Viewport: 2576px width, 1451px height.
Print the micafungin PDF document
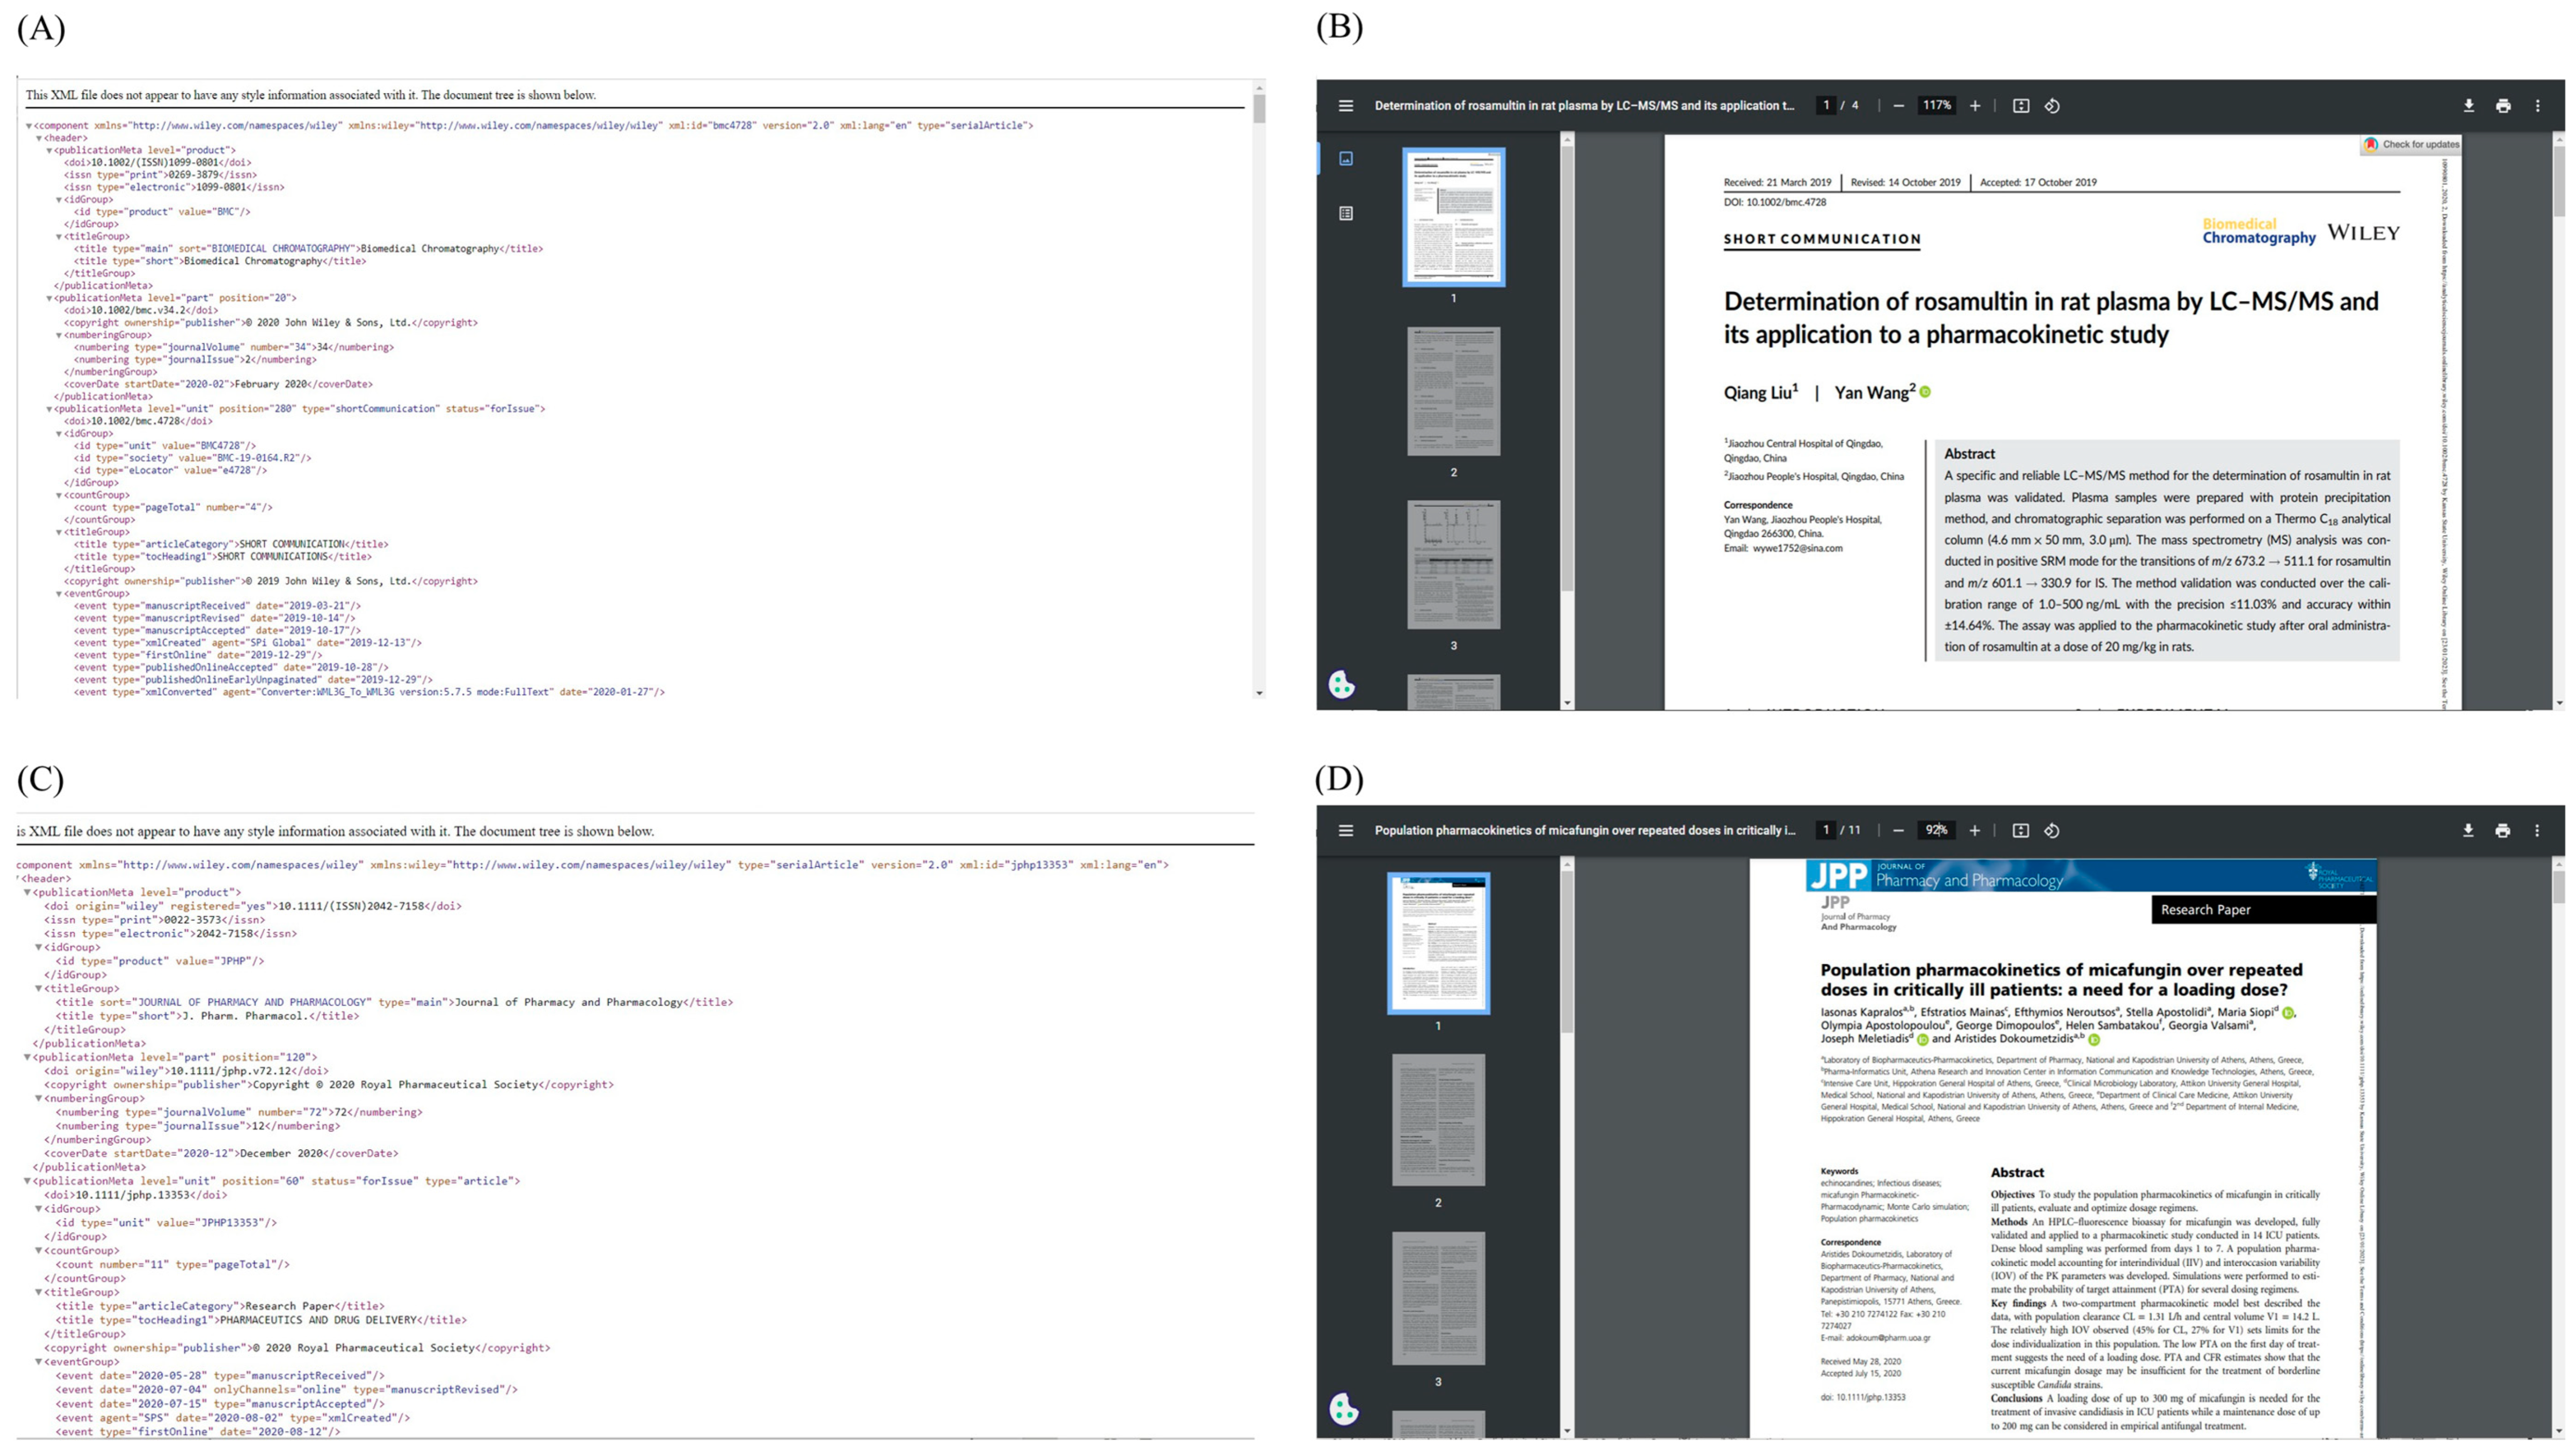[x=2502, y=831]
